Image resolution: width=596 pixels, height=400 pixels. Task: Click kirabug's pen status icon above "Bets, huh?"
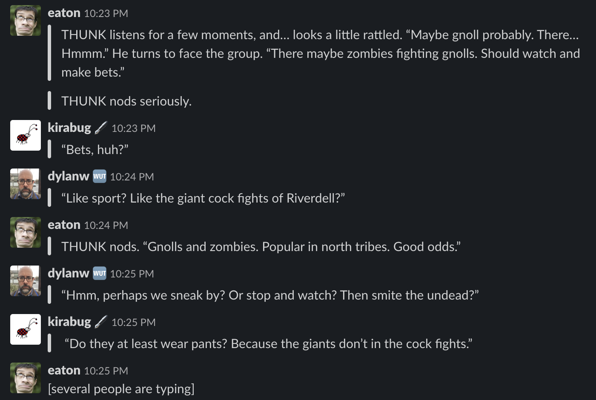coord(101,128)
